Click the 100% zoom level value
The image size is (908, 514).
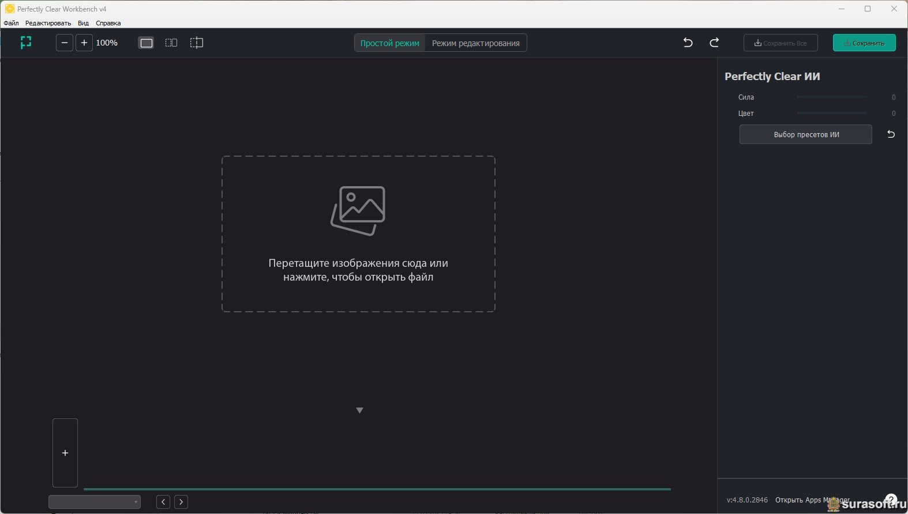(x=107, y=43)
